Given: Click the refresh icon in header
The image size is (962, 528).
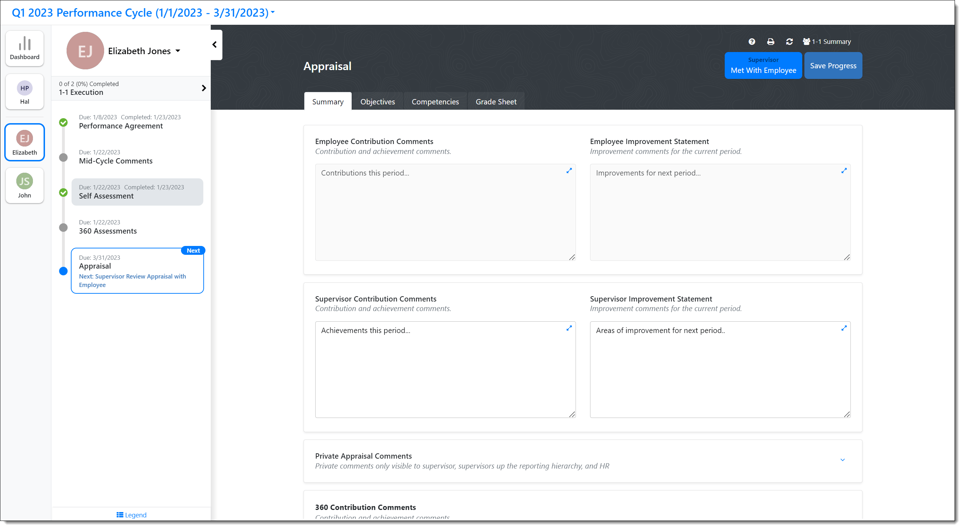Looking at the screenshot, I should click(789, 42).
